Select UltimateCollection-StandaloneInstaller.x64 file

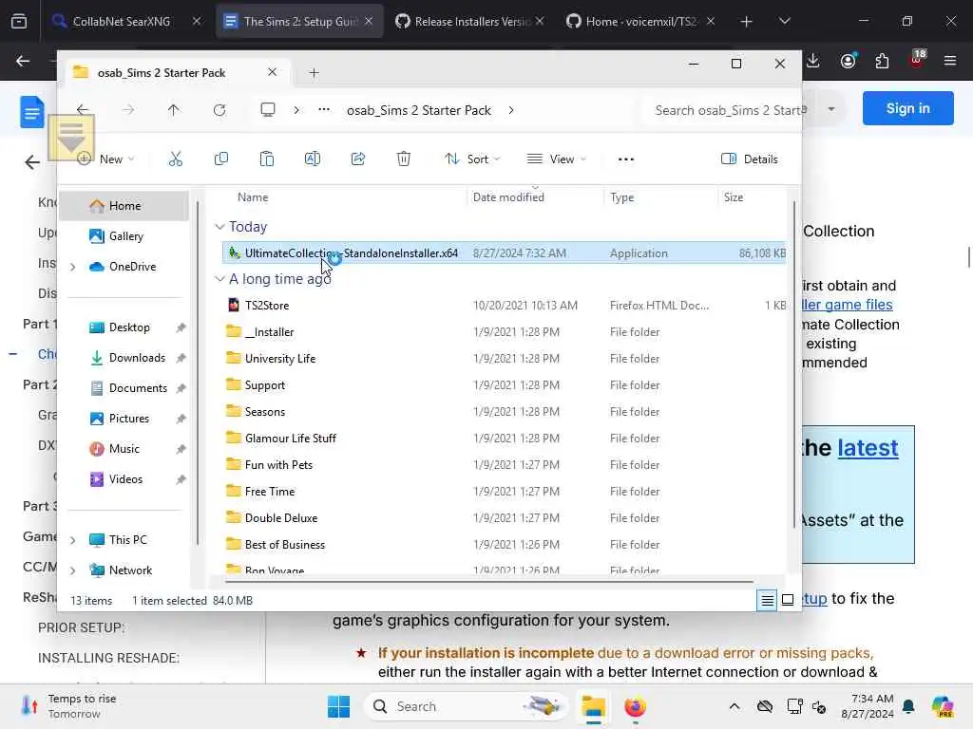[x=504, y=252]
